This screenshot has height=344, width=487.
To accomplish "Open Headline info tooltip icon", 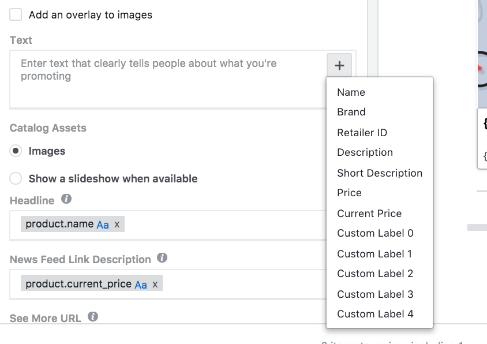I will (x=66, y=199).
